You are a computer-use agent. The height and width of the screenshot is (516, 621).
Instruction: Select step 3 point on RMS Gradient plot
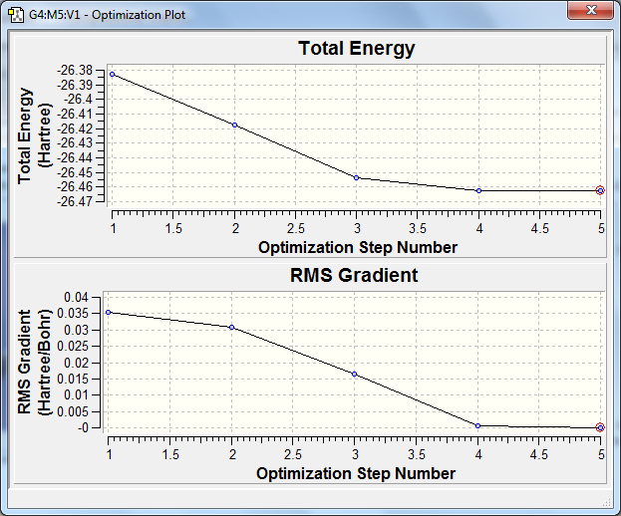[x=355, y=374]
